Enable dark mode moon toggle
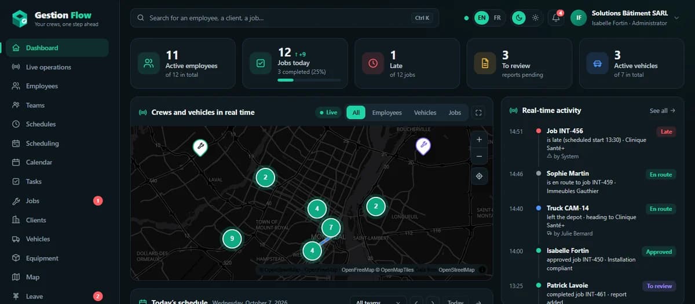 (520, 18)
